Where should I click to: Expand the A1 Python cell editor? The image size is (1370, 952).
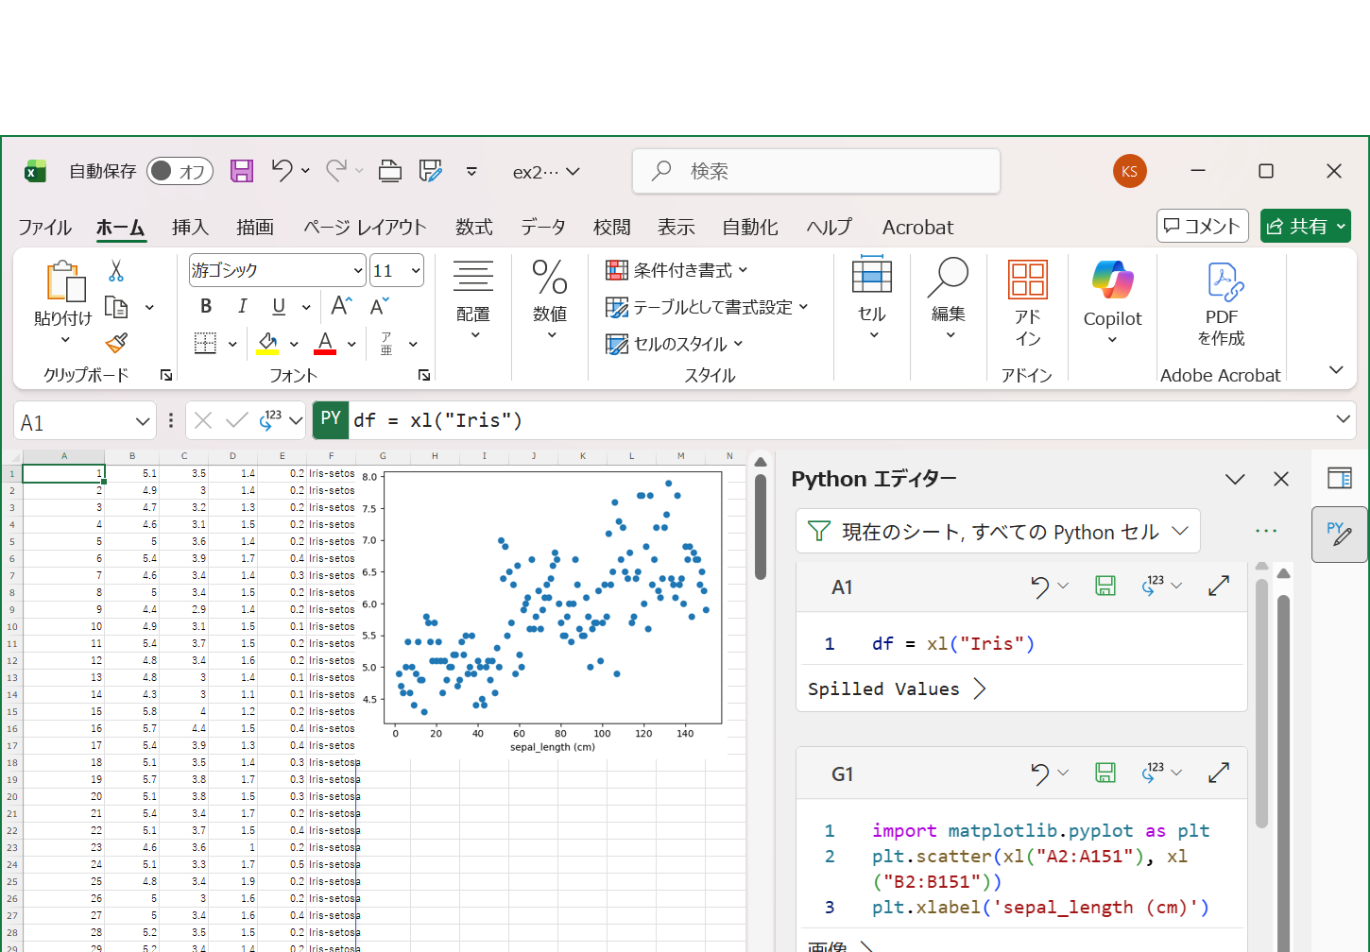1218,586
